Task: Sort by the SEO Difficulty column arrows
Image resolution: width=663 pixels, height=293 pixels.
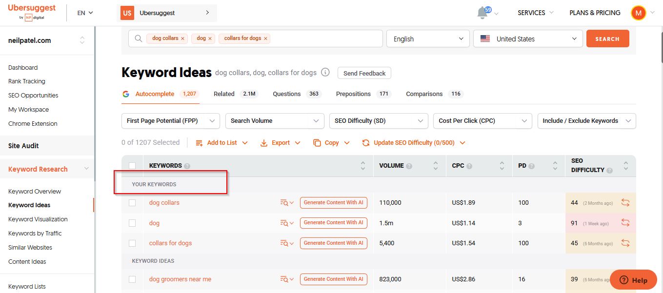Action: [626, 166]
